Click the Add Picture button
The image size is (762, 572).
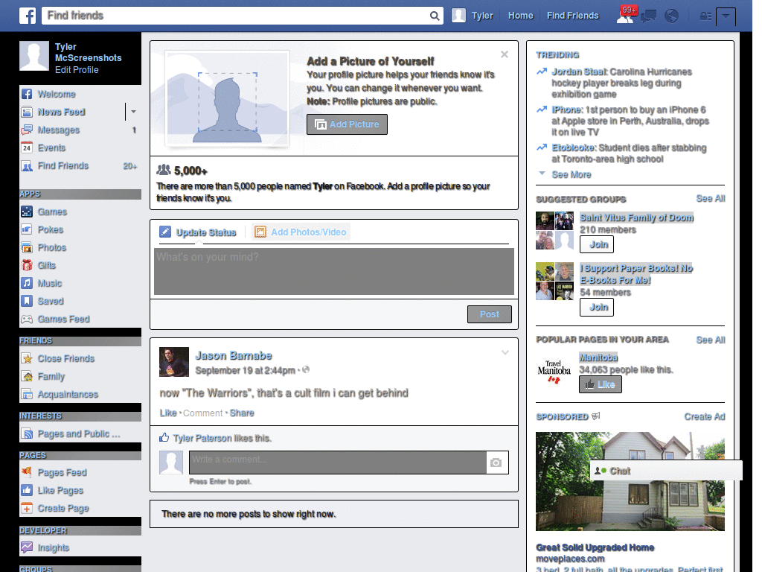point(347,124)
